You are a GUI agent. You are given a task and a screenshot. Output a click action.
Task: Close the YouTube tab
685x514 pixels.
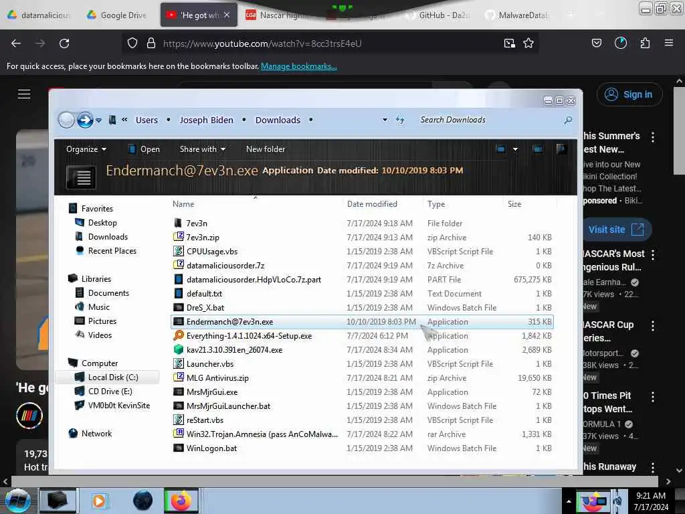click(x=226, y=15)
